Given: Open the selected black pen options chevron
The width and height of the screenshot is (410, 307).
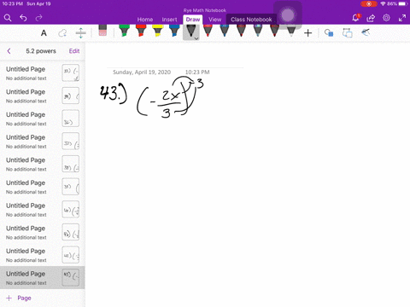Looking at the screenshot, I should click(196, 38).
